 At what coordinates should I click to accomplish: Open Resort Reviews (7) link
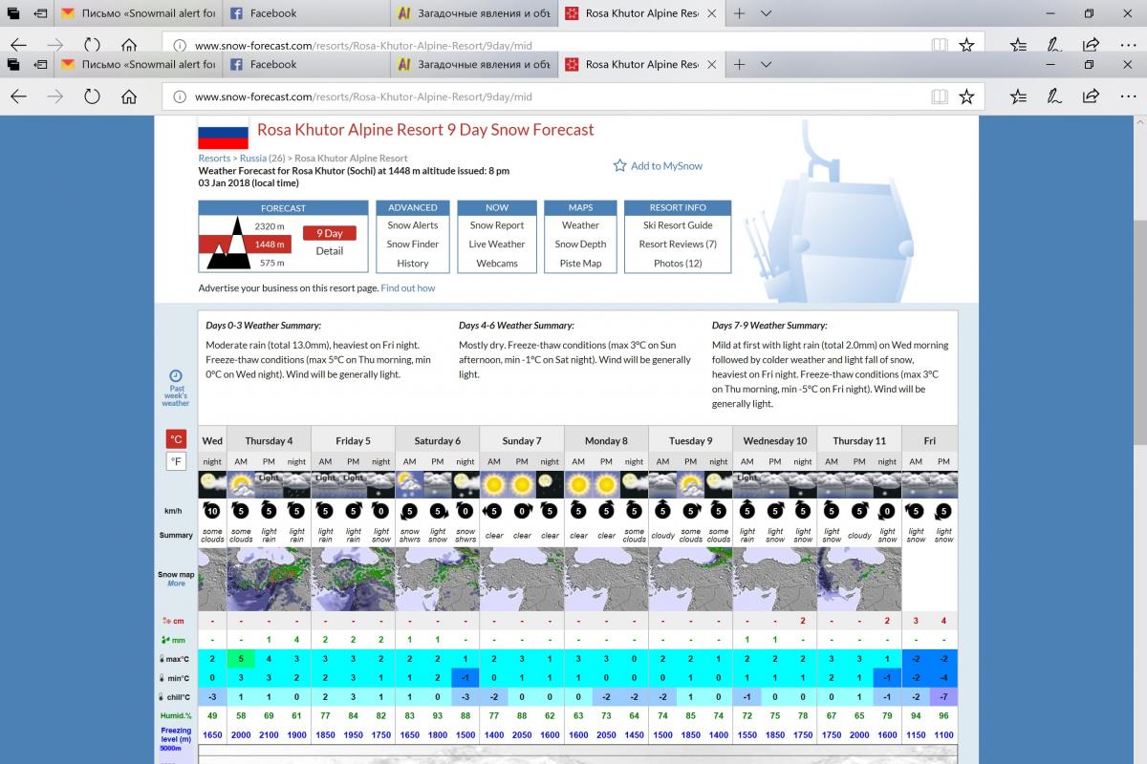point(678,244)
